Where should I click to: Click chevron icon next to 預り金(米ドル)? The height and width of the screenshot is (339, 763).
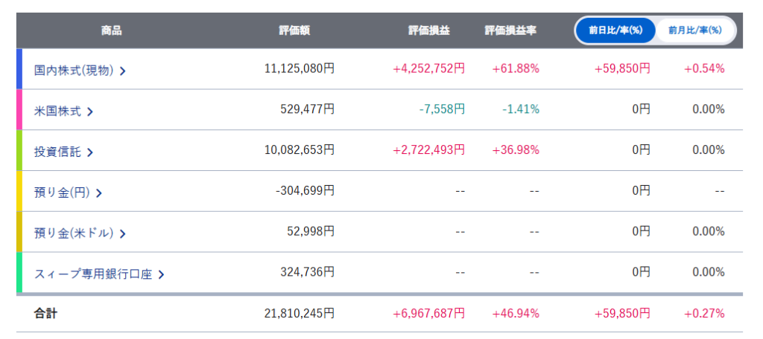(123, 233)
